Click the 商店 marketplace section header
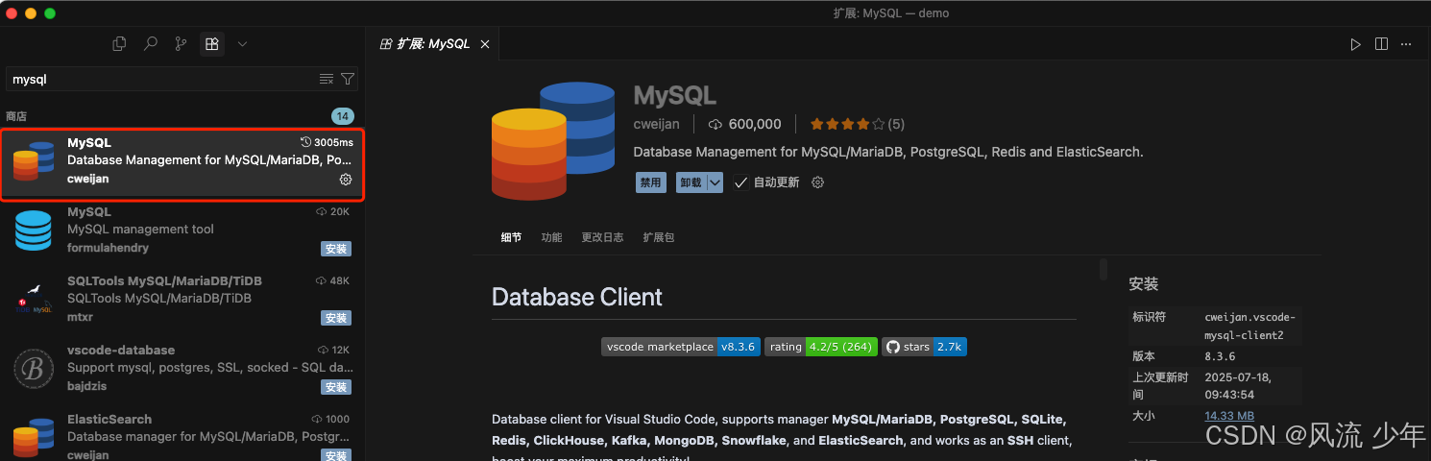This screenshot has width=1431, height=461. [16, 116]
